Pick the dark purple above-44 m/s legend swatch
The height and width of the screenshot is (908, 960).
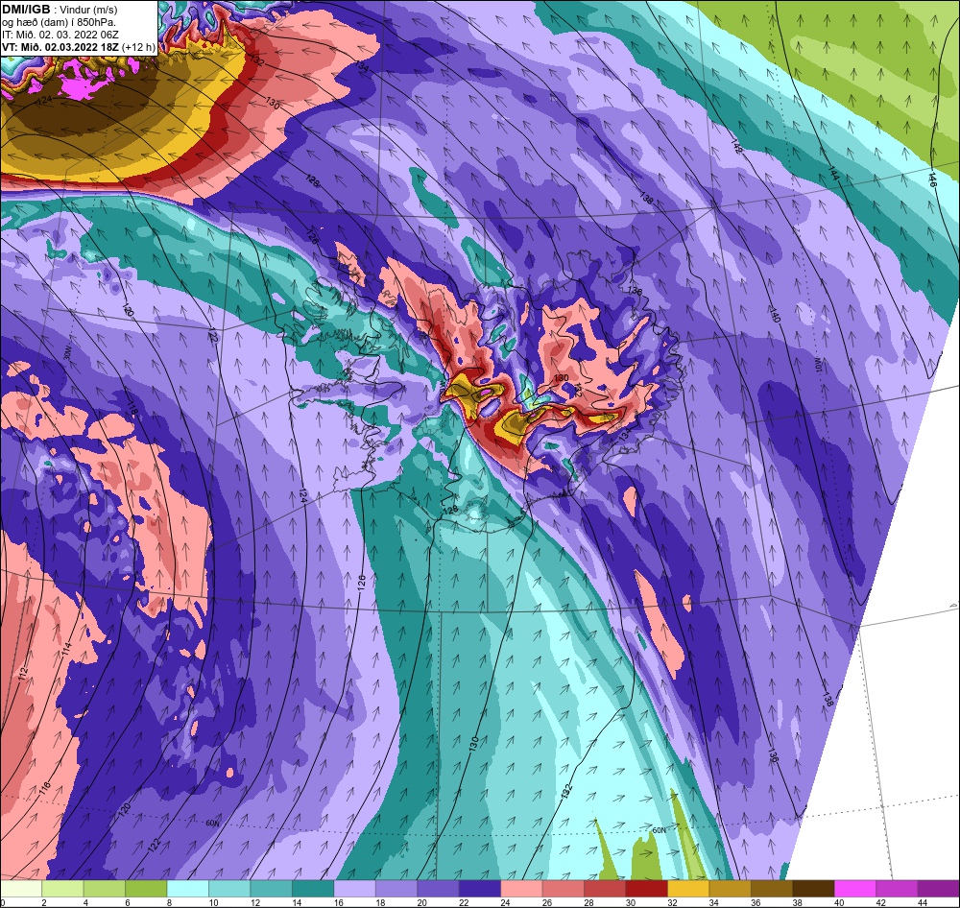(x=938, y=889)
